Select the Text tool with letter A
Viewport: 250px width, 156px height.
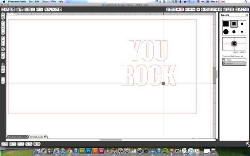[3, 49]
